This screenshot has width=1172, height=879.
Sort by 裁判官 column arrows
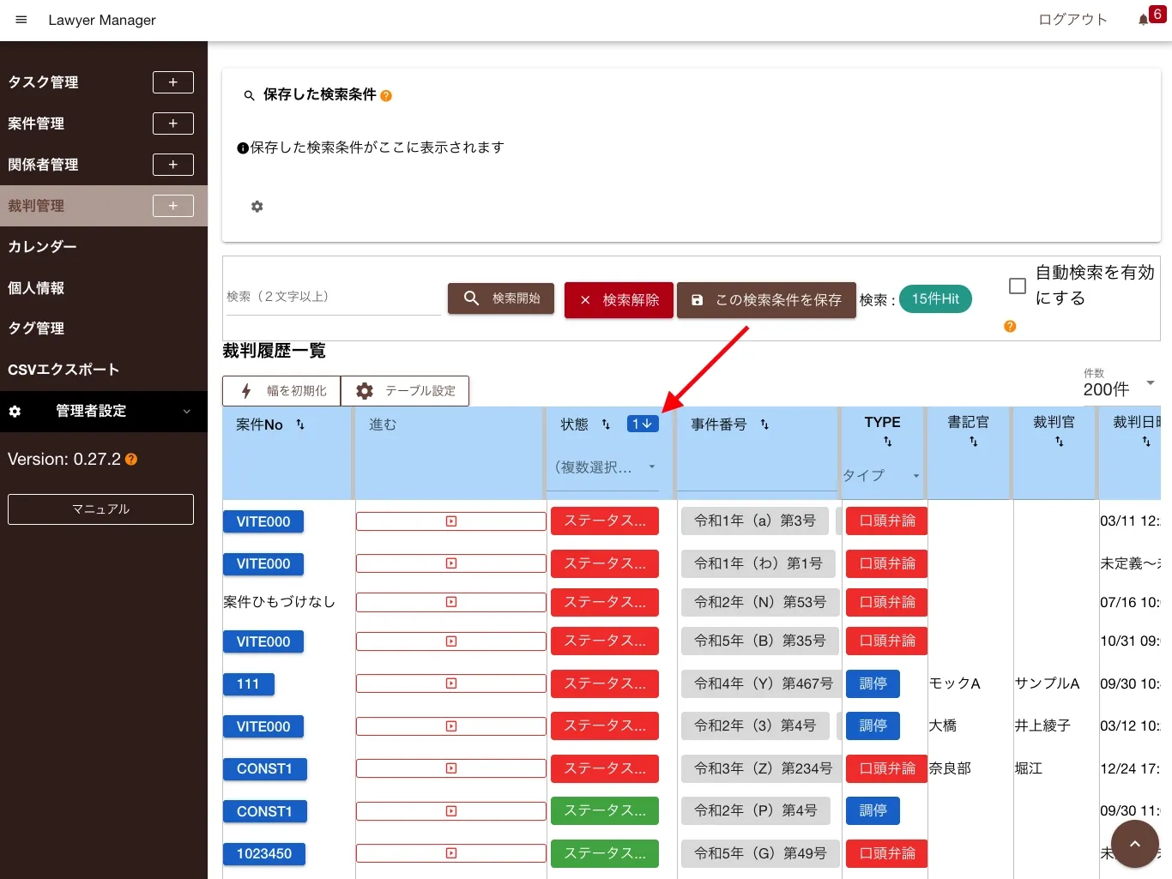[1060, 442]
